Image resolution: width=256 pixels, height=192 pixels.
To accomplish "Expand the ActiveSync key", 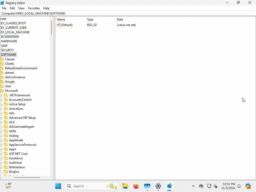I will point(2,109).
